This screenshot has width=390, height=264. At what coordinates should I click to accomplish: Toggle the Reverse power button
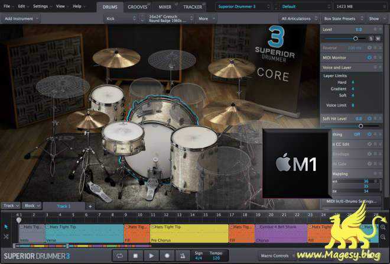tap(369, 47)
